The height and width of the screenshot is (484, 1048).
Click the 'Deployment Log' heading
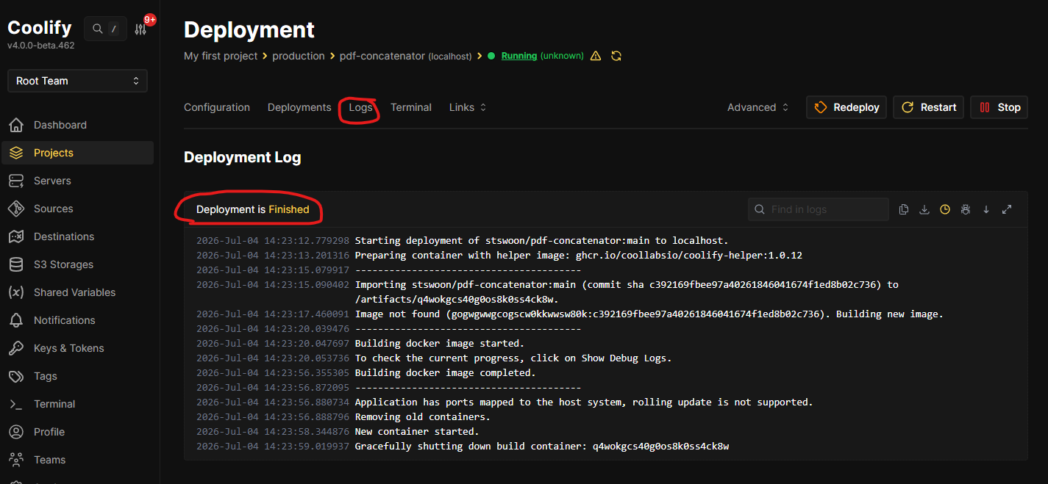coord(242,157)
